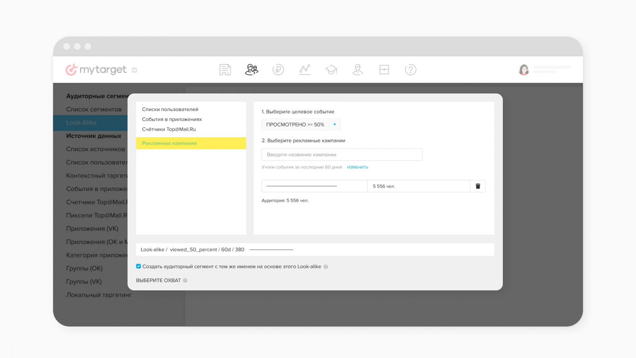
Task: Open Приложения (VK) sidebar item
Action: [92, 229]
